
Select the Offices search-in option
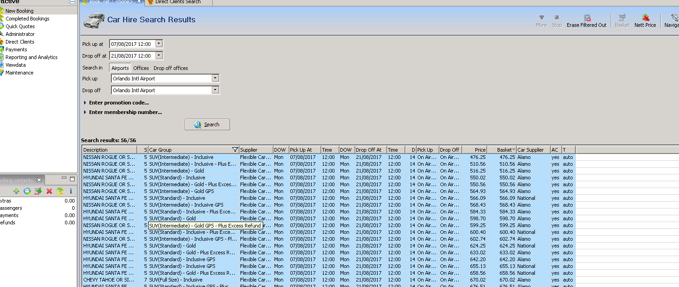coord(141,68)
